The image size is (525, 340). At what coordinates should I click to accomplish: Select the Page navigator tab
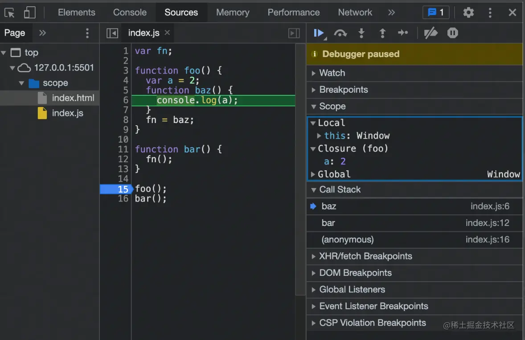click(15, 33)
